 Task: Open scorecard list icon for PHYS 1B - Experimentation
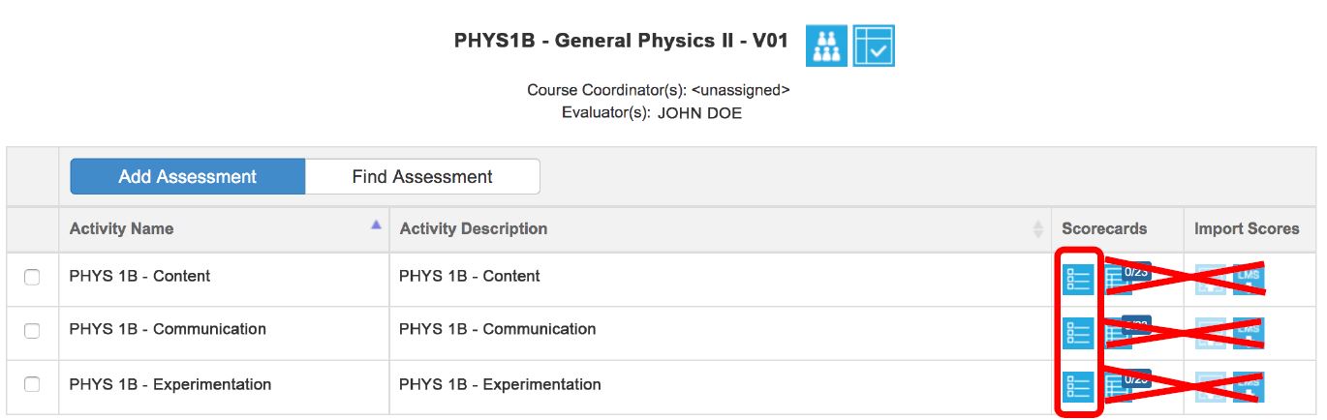[x=1078, y=387]
